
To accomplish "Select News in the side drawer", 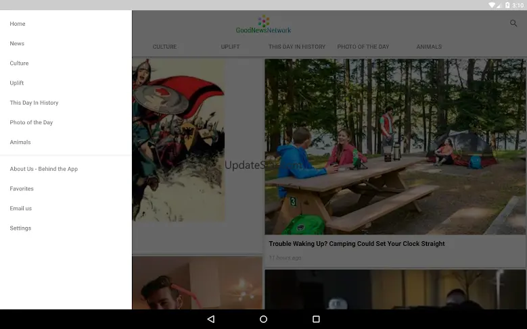I will click(17, 43).
